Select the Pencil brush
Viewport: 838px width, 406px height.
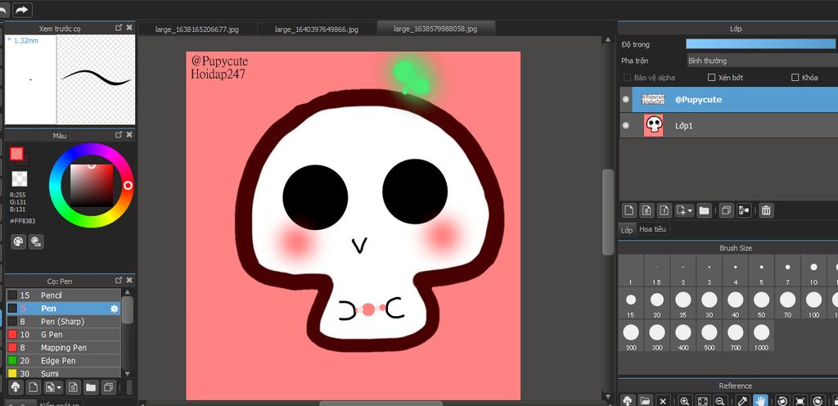63,295
